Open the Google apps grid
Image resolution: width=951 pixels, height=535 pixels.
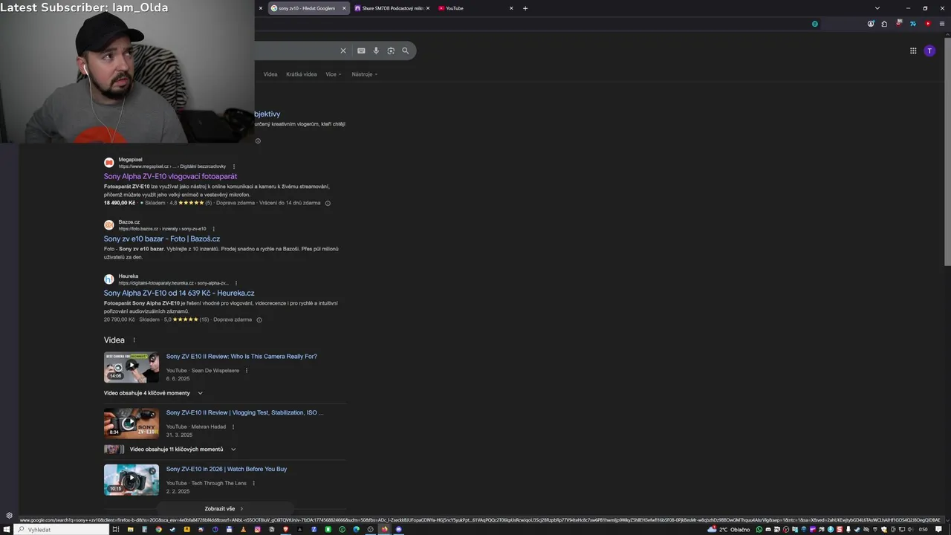[913, 51]
